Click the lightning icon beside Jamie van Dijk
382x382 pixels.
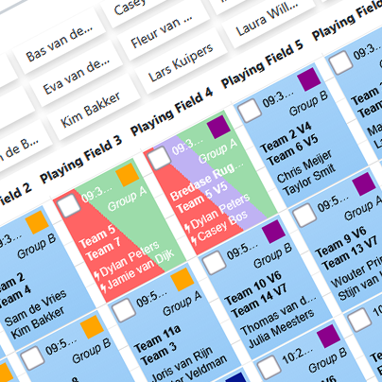point(103,287)
